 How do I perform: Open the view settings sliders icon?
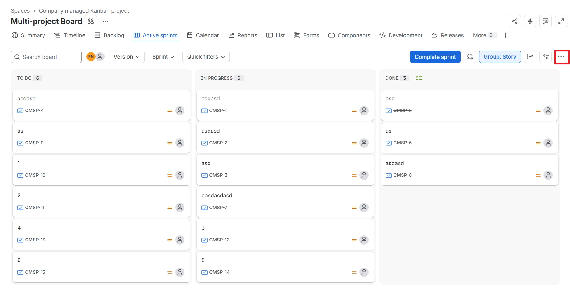[546, 57]
